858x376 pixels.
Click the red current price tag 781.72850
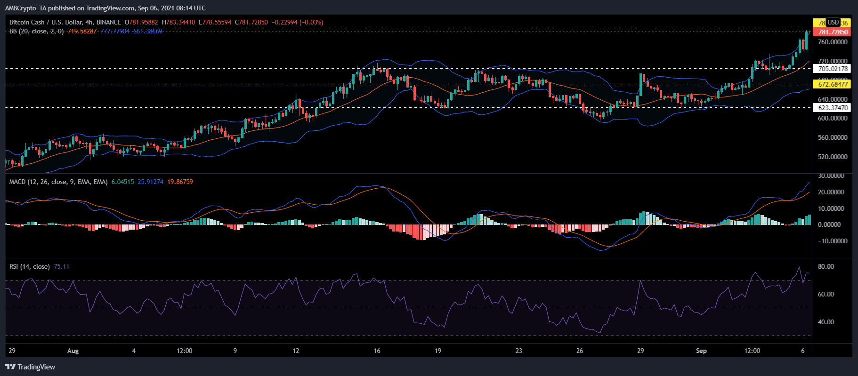click(832, 32)
